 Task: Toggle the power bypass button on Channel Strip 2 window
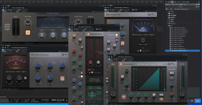coord(70,29)
